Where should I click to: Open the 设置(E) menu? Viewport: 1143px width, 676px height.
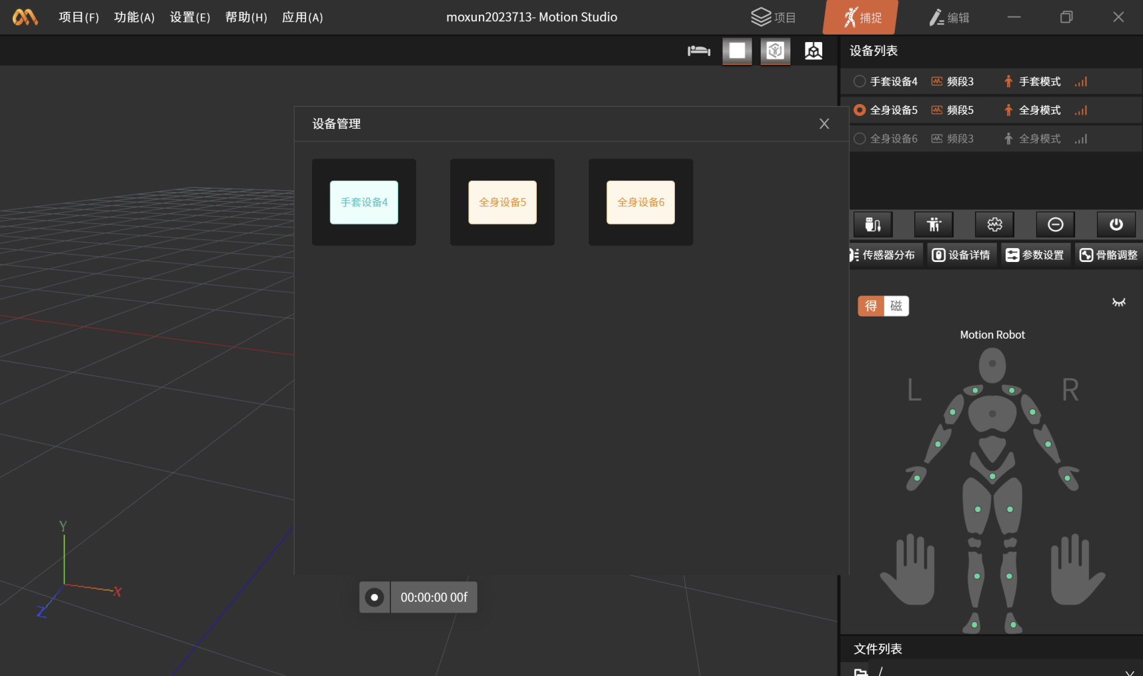click(x=190, y=17)
